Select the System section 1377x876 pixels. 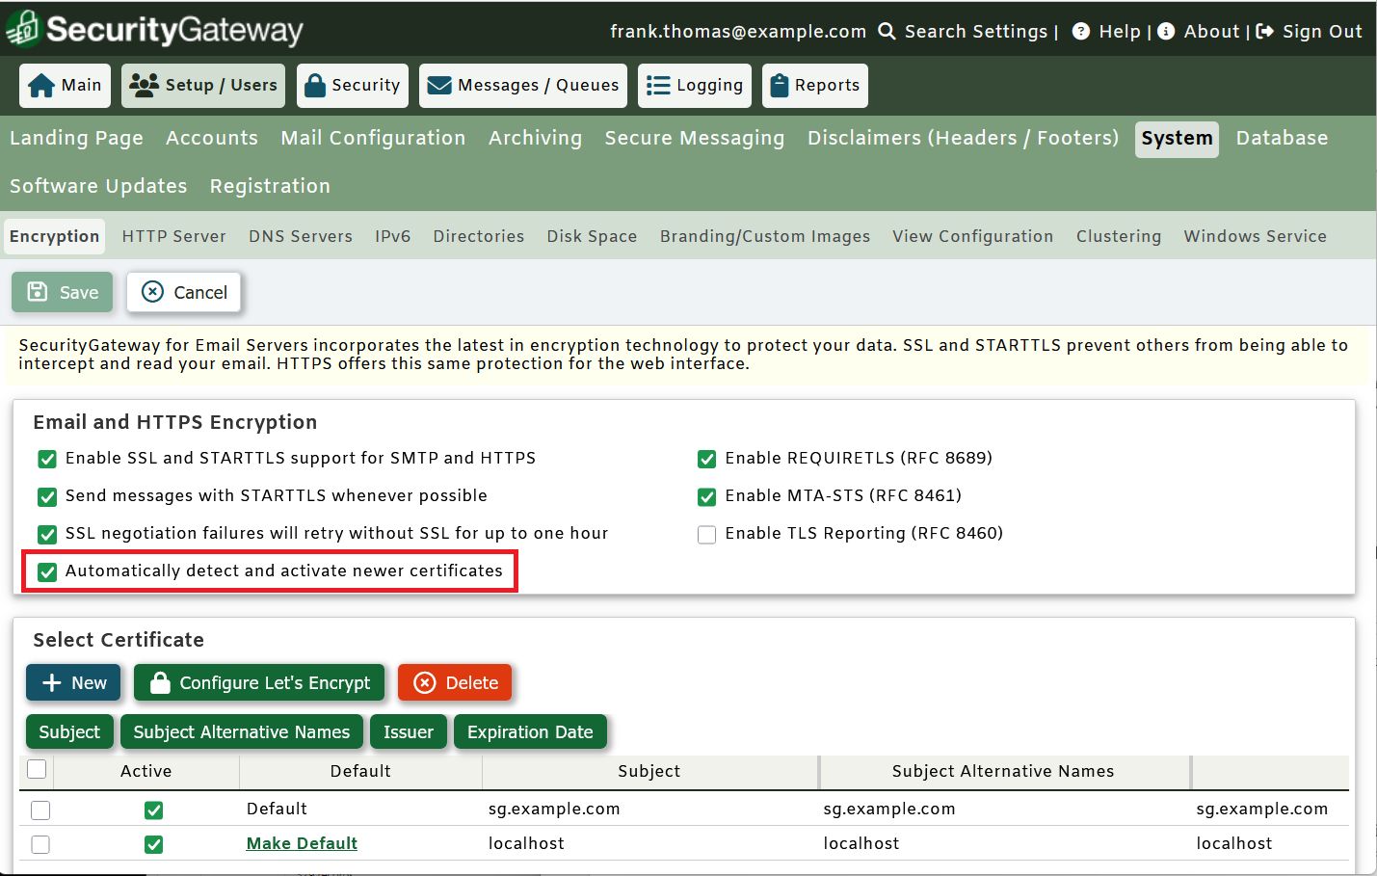point(1177,139)
